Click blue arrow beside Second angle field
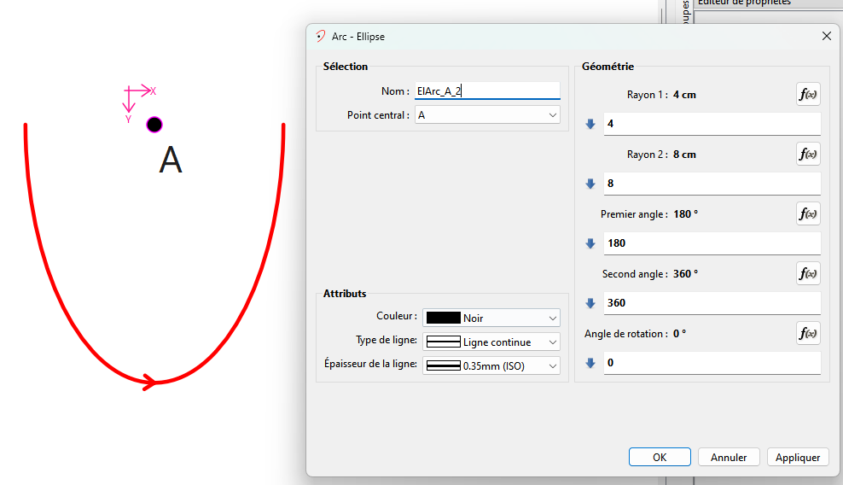The width and height of the screenshot is (843, 485). tap(590, 303)
